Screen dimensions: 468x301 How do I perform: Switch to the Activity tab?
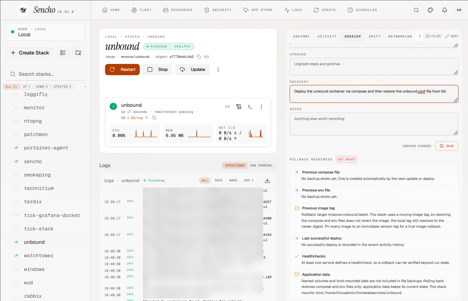tap(327, 37)
